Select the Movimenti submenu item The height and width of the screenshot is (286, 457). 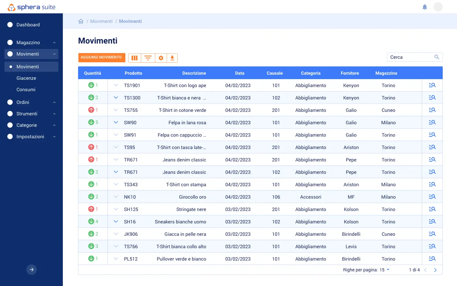pos(31,67)
